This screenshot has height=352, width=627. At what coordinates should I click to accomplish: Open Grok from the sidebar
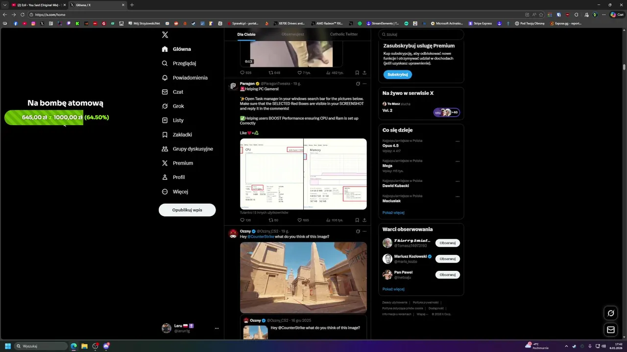pyautogui.click(x=173, y=106)
